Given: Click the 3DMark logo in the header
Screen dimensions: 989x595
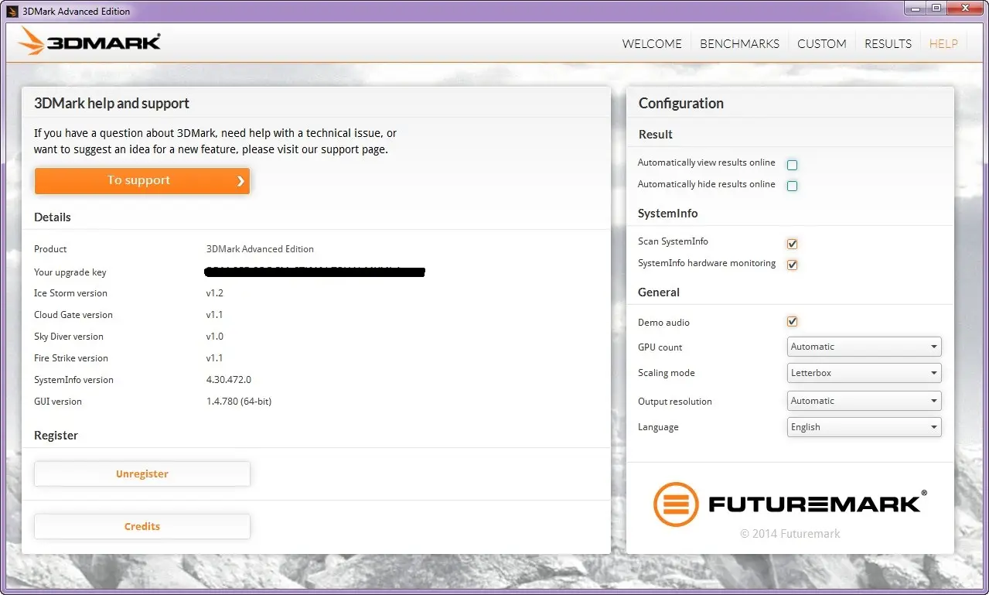Looking at the screenshot, I should 90,42.
